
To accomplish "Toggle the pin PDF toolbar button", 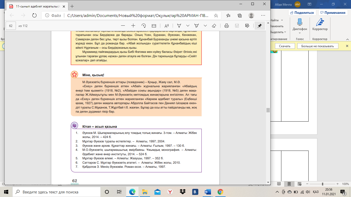I will click(260, 26).
